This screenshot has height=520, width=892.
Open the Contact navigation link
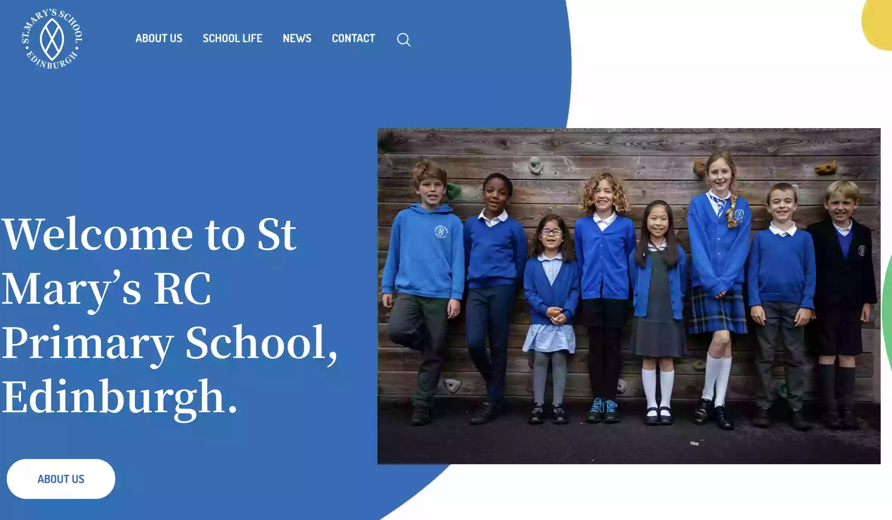[x=353, y=38]
